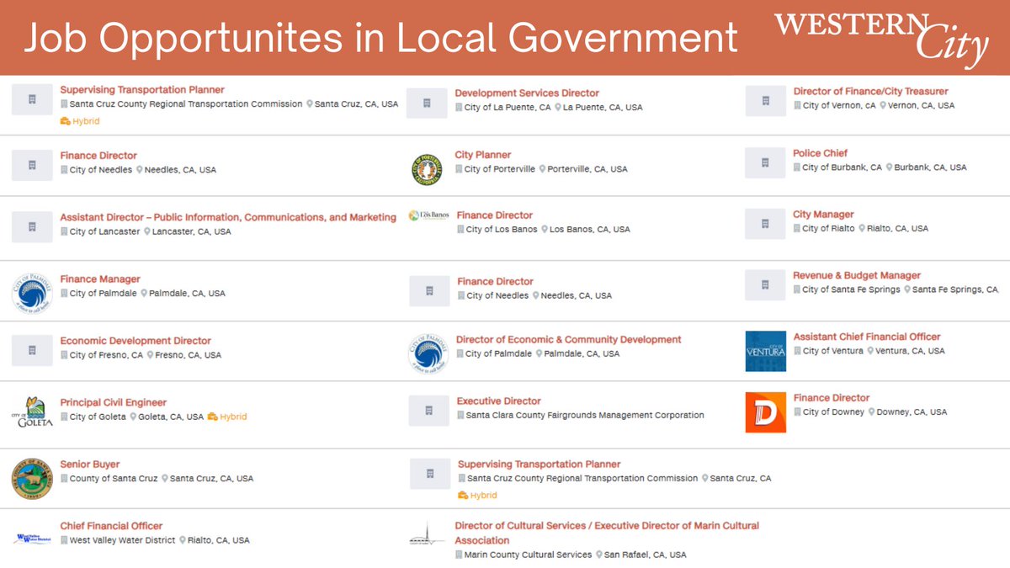Open the Director of Finance/City Treasurer job

tap(870, 91)
